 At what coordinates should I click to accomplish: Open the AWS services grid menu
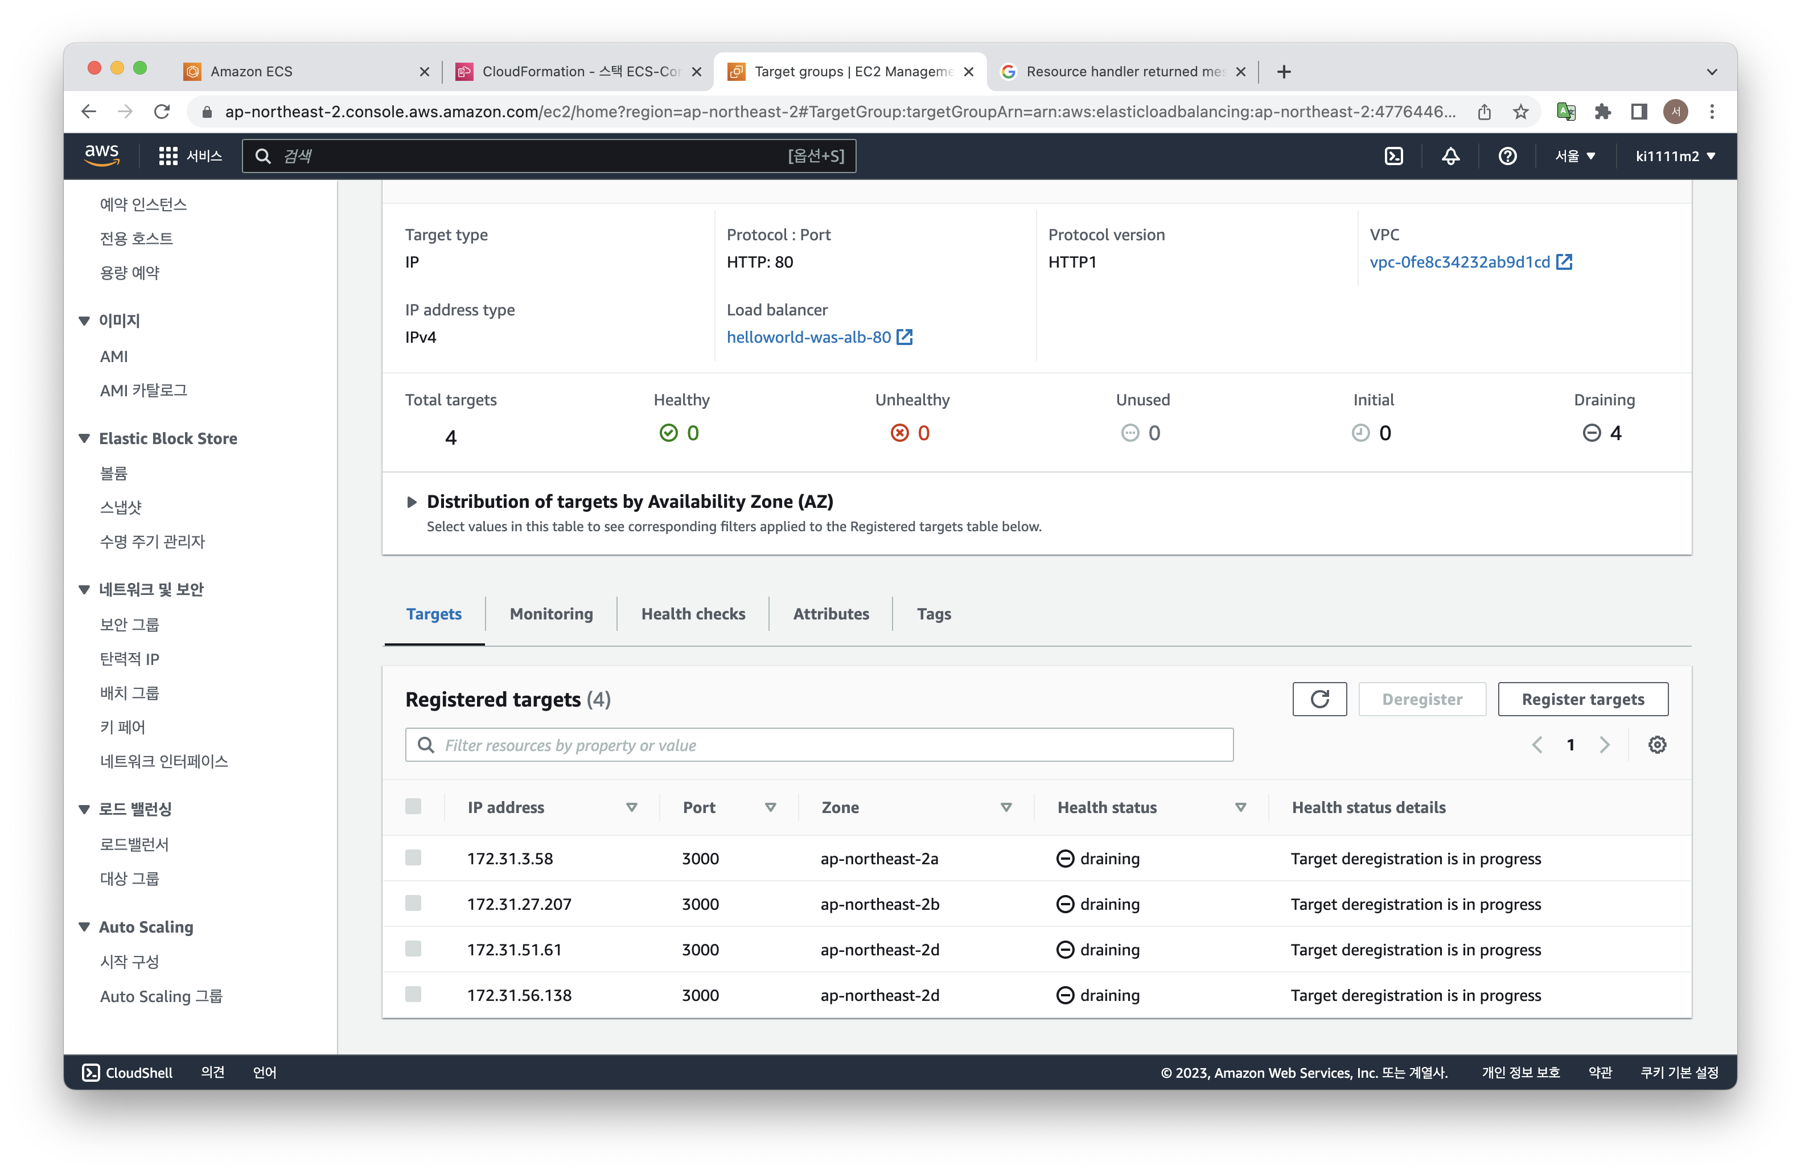(x=168, y=156)
